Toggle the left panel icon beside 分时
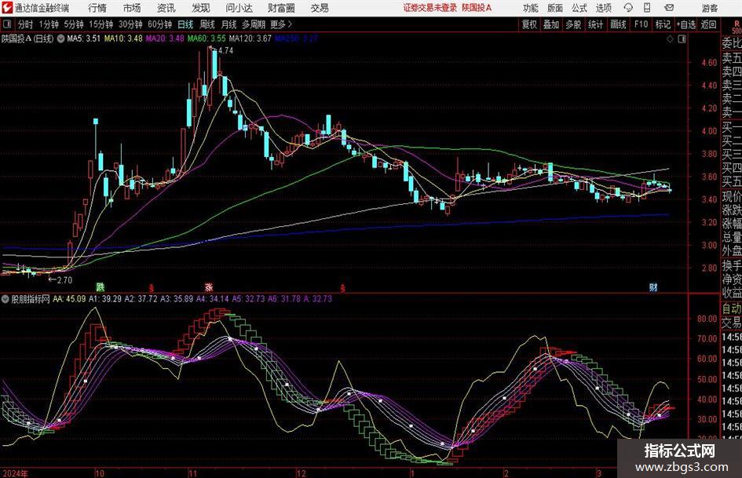 coord(7,24)
